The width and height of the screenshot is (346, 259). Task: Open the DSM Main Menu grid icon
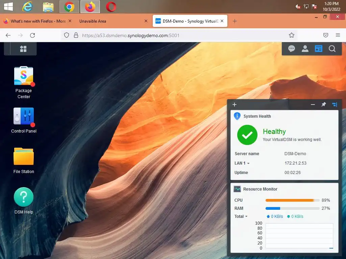[x=23, y=49]
